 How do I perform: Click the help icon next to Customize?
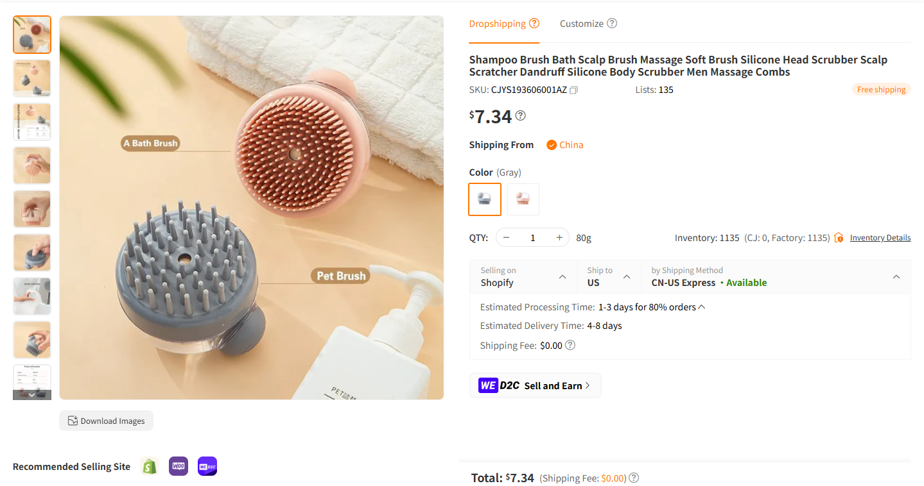pyautogui.click(x=611, y=22)
